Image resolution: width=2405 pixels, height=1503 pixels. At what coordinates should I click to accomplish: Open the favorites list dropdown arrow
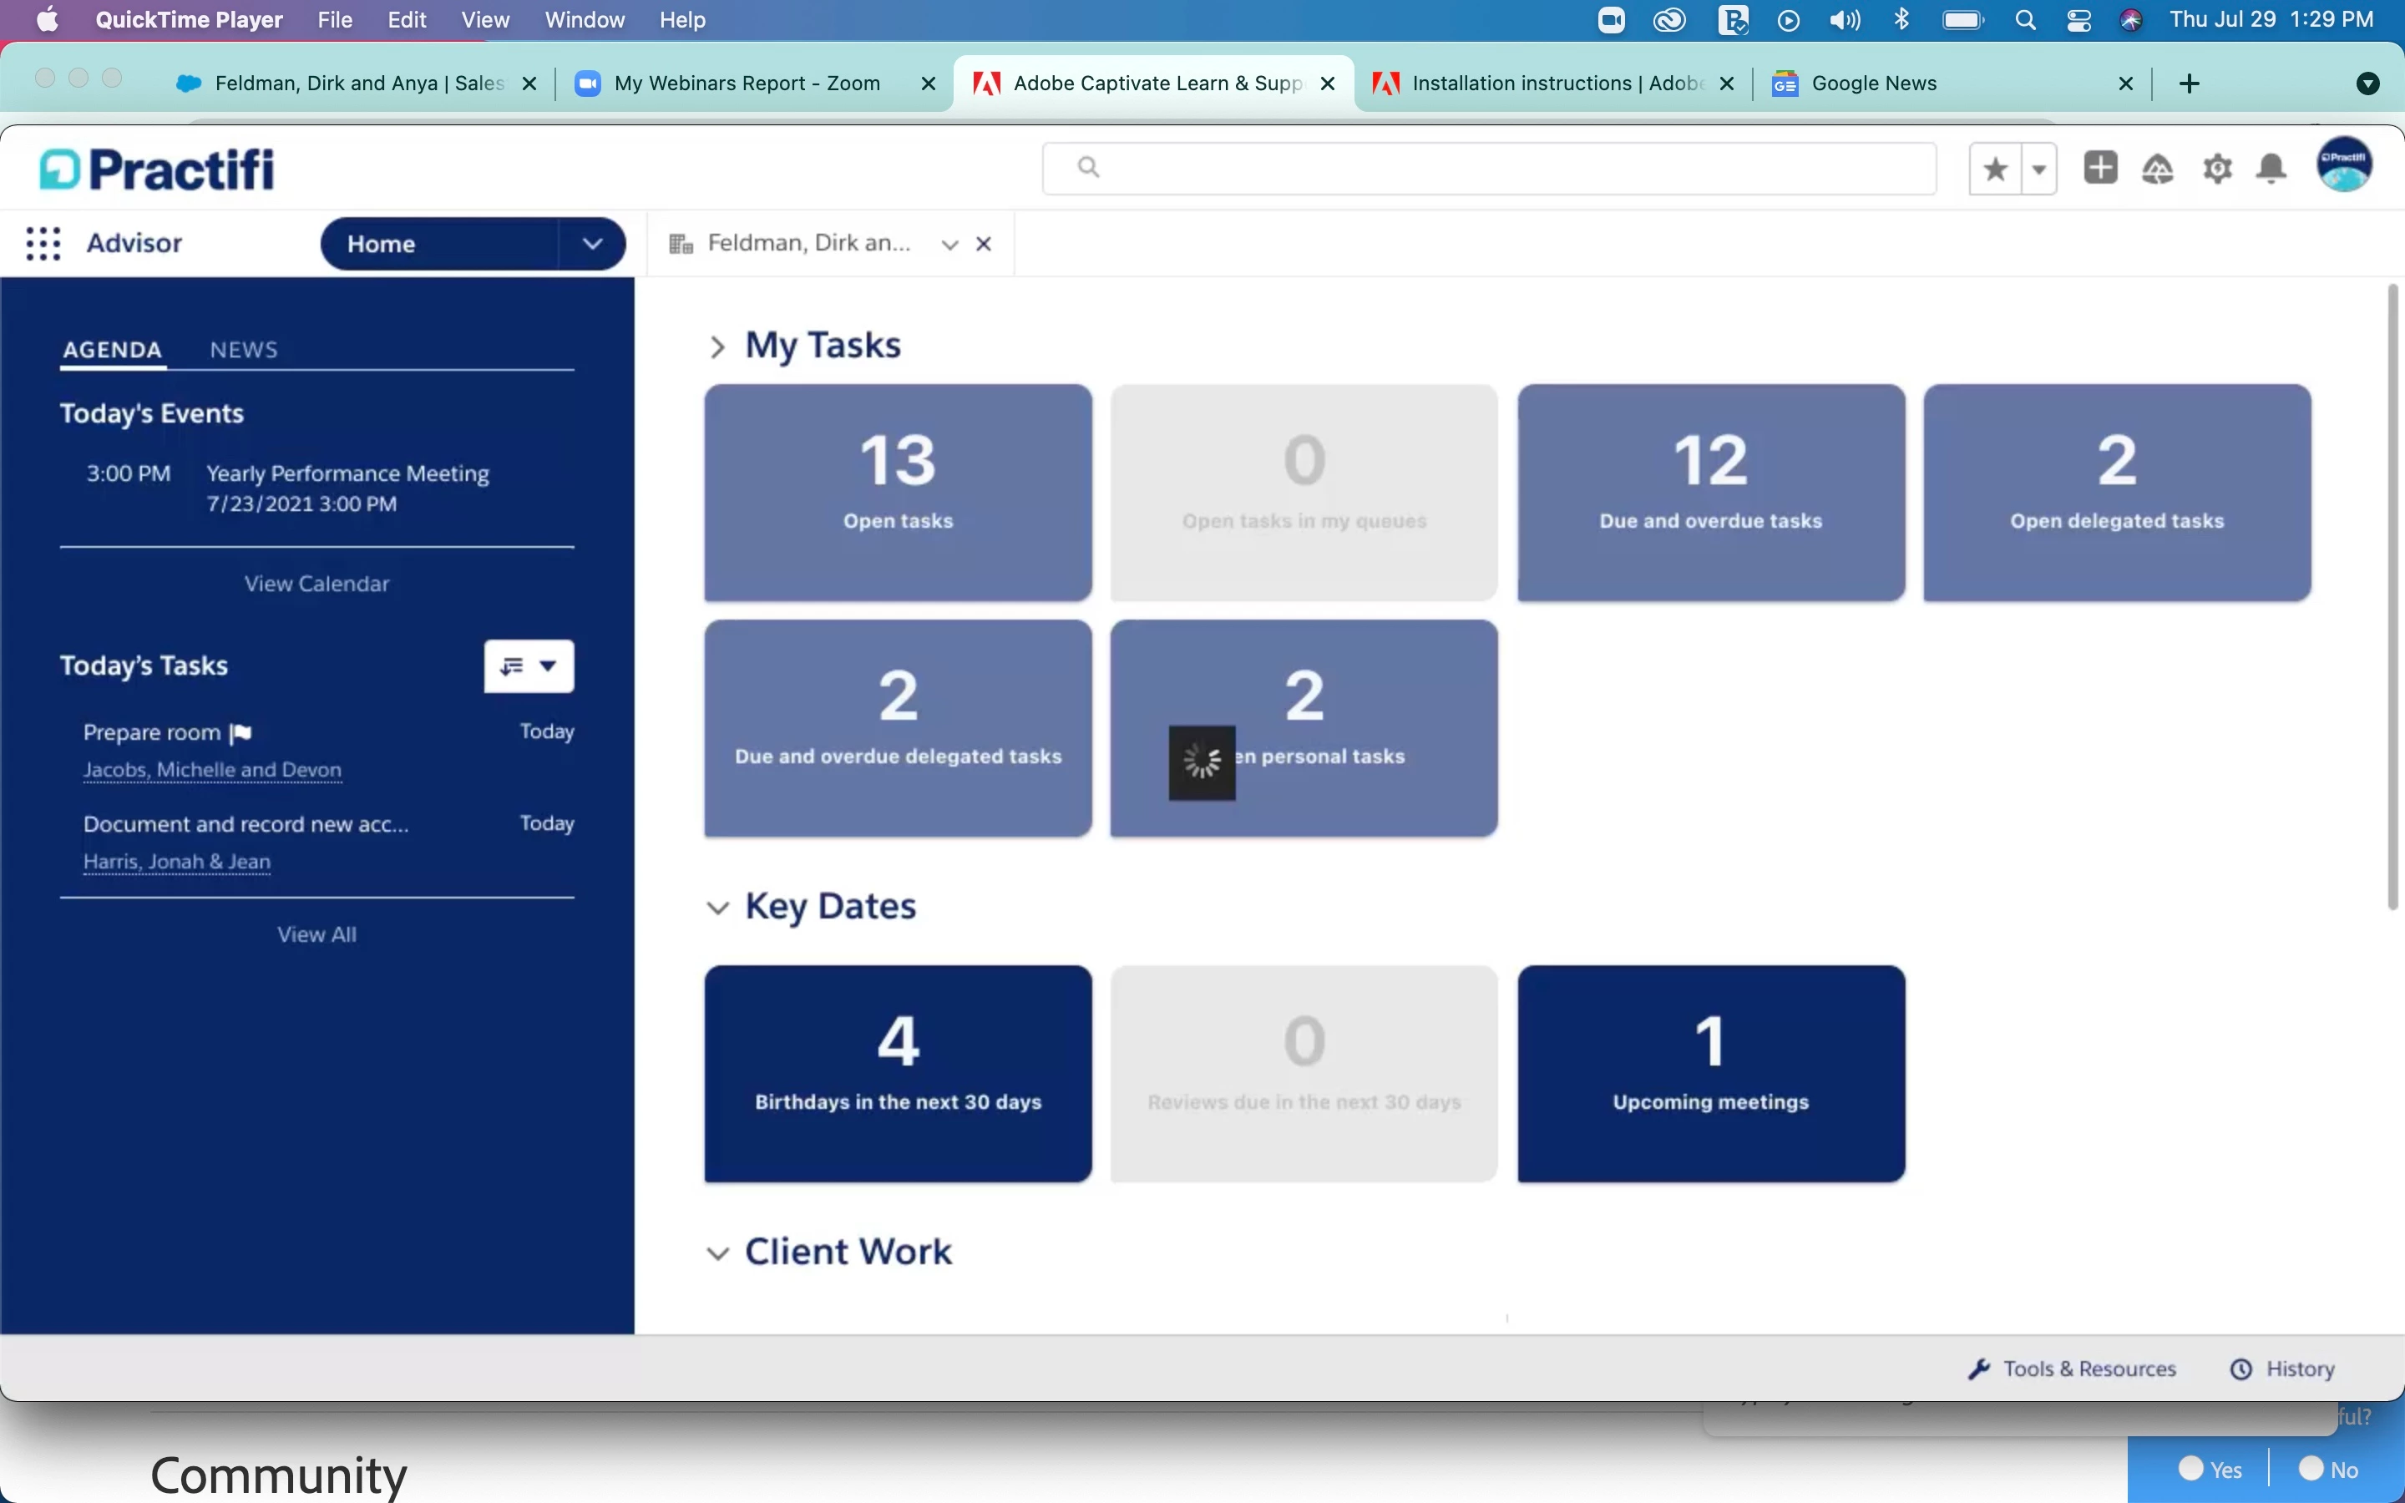(x=2039, y=169)
